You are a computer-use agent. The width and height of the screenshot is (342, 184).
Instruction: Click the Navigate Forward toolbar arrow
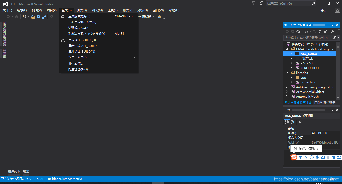(17, 17)
